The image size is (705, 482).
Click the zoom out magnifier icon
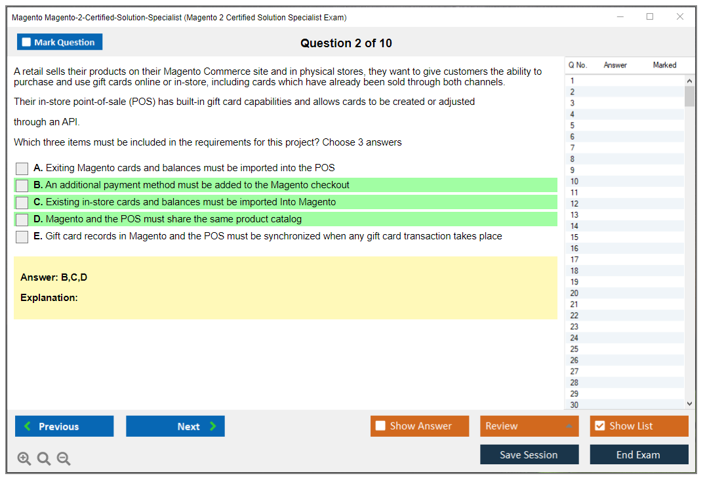pos(64,459)
